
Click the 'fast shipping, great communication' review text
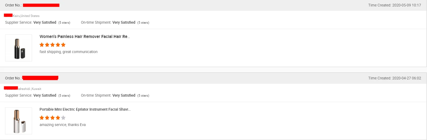pos(68,52)
